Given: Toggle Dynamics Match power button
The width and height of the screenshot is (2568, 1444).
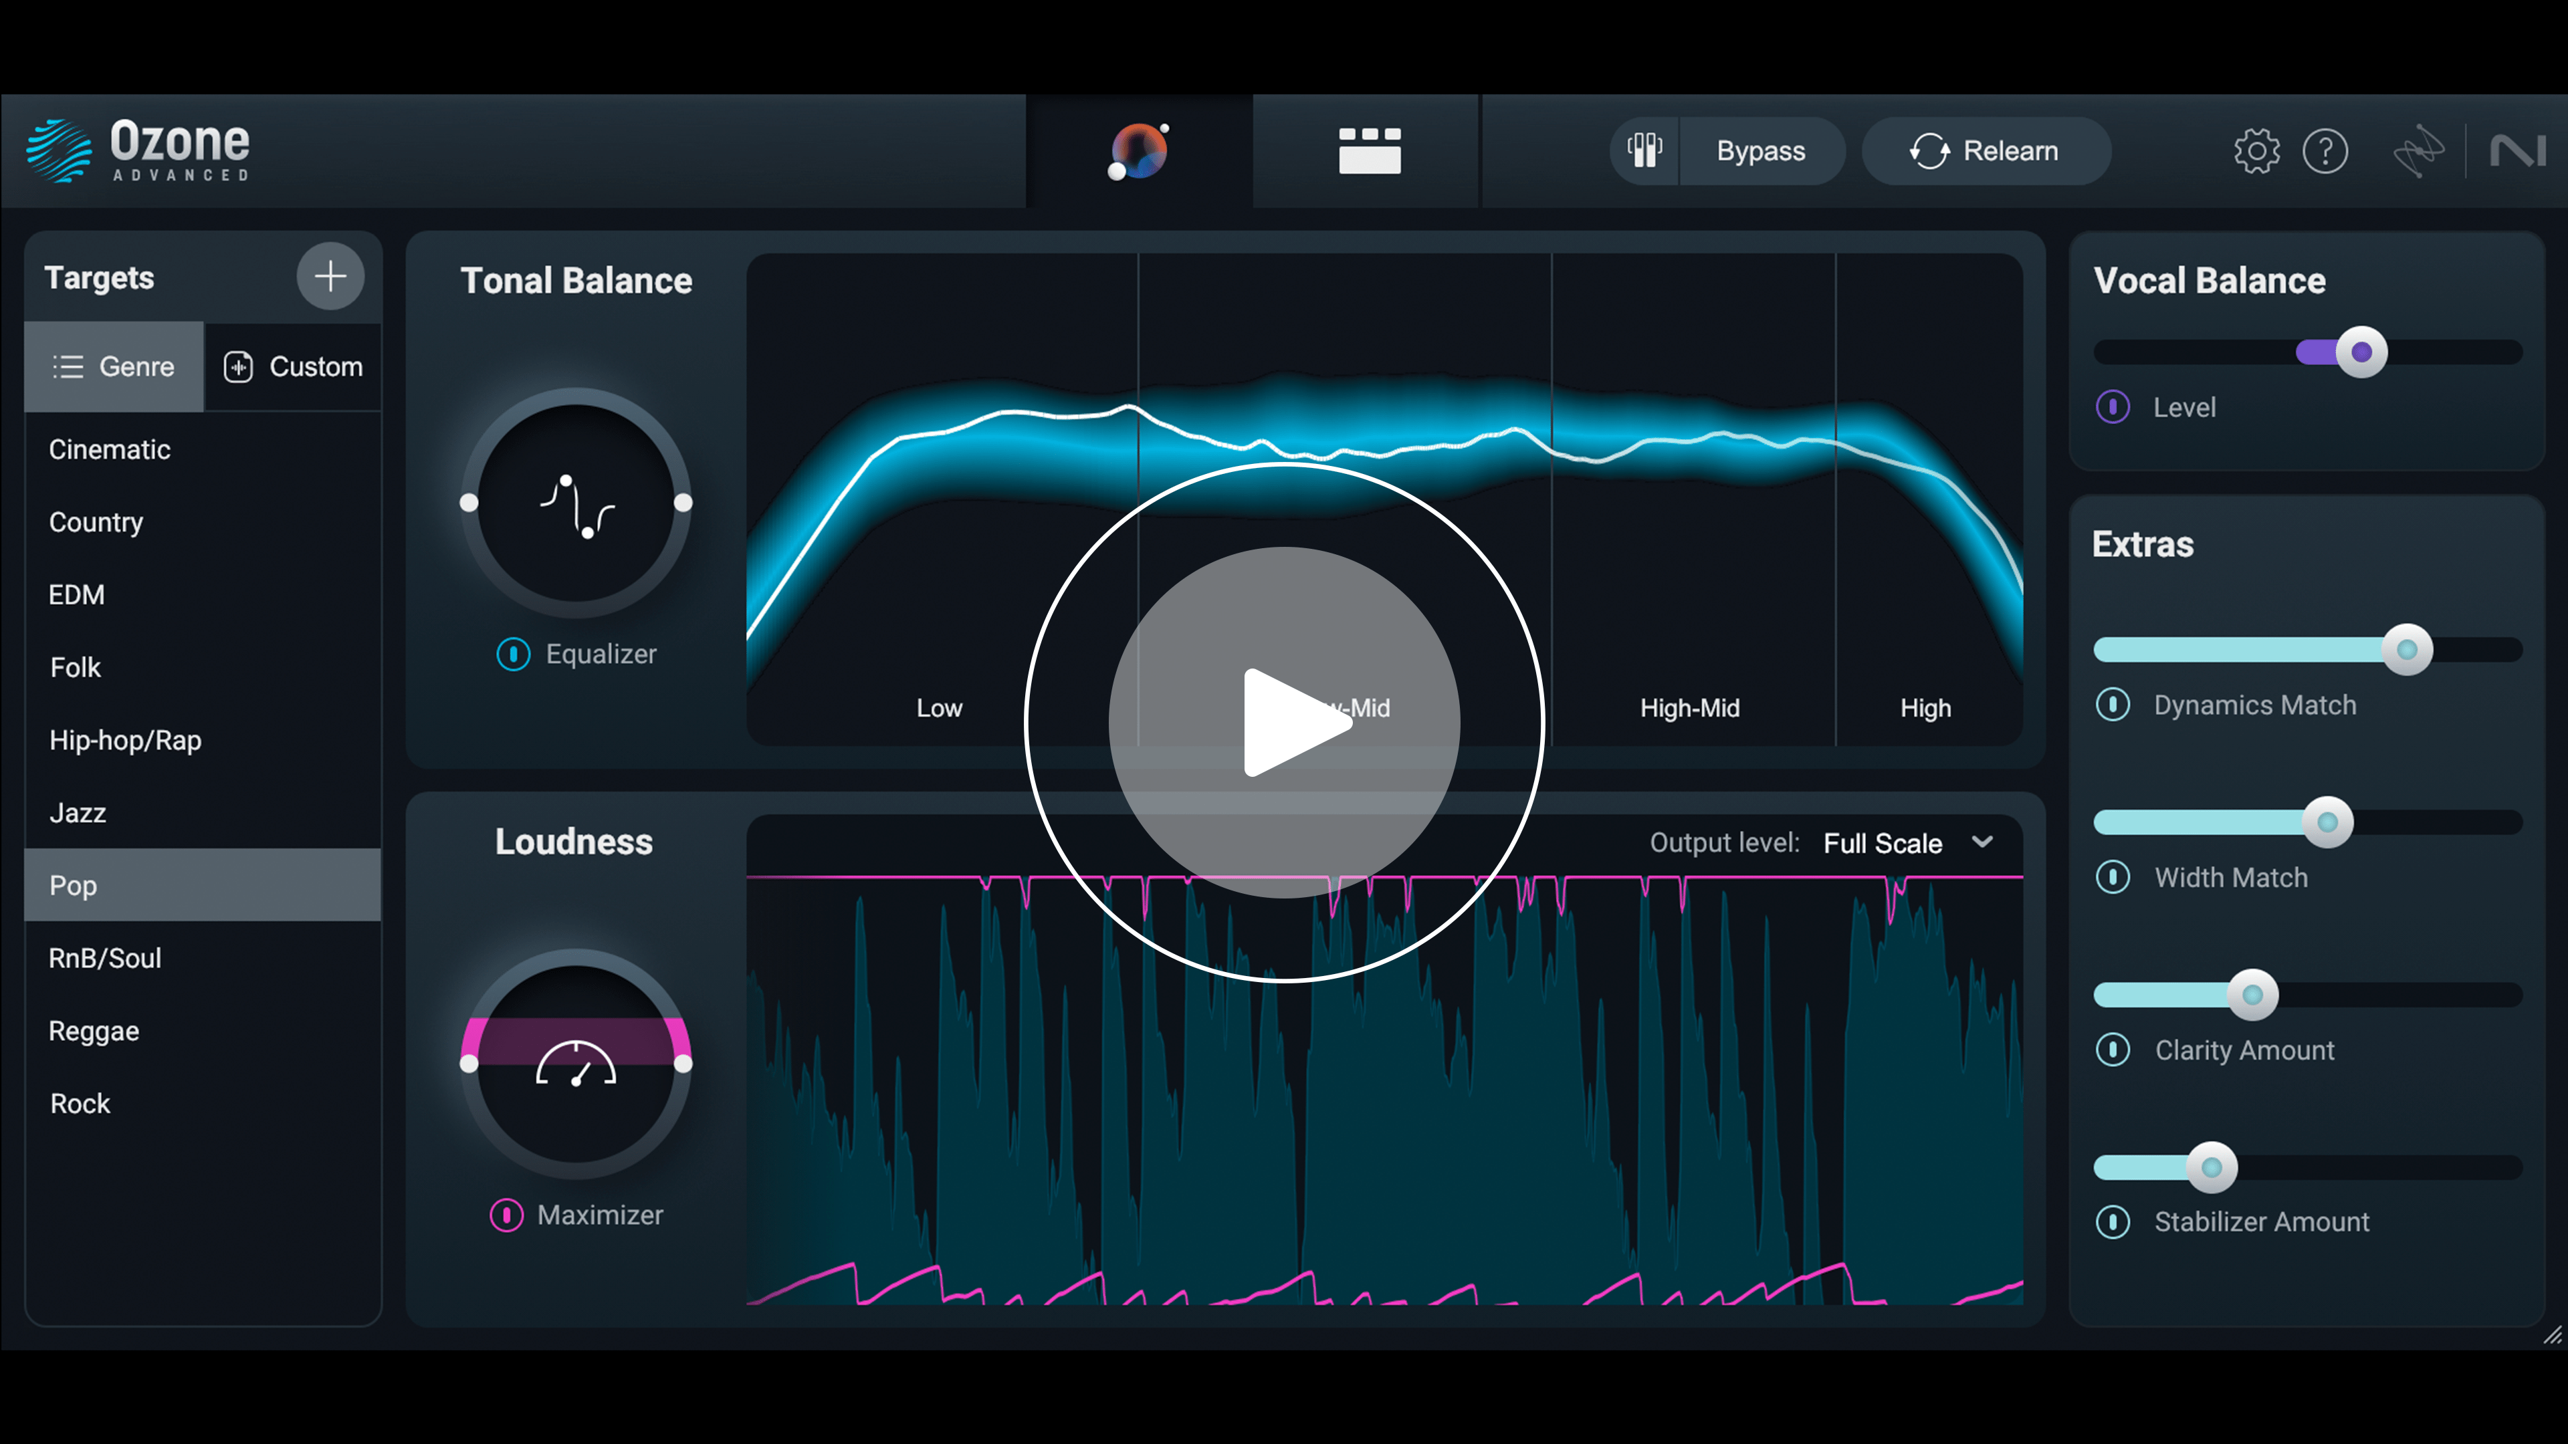Looking at the screenshot, I should pos(2113,705).
